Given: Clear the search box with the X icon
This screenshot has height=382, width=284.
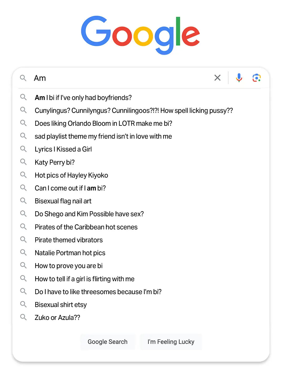Looking at the screenshot, I should pos(217,78).
